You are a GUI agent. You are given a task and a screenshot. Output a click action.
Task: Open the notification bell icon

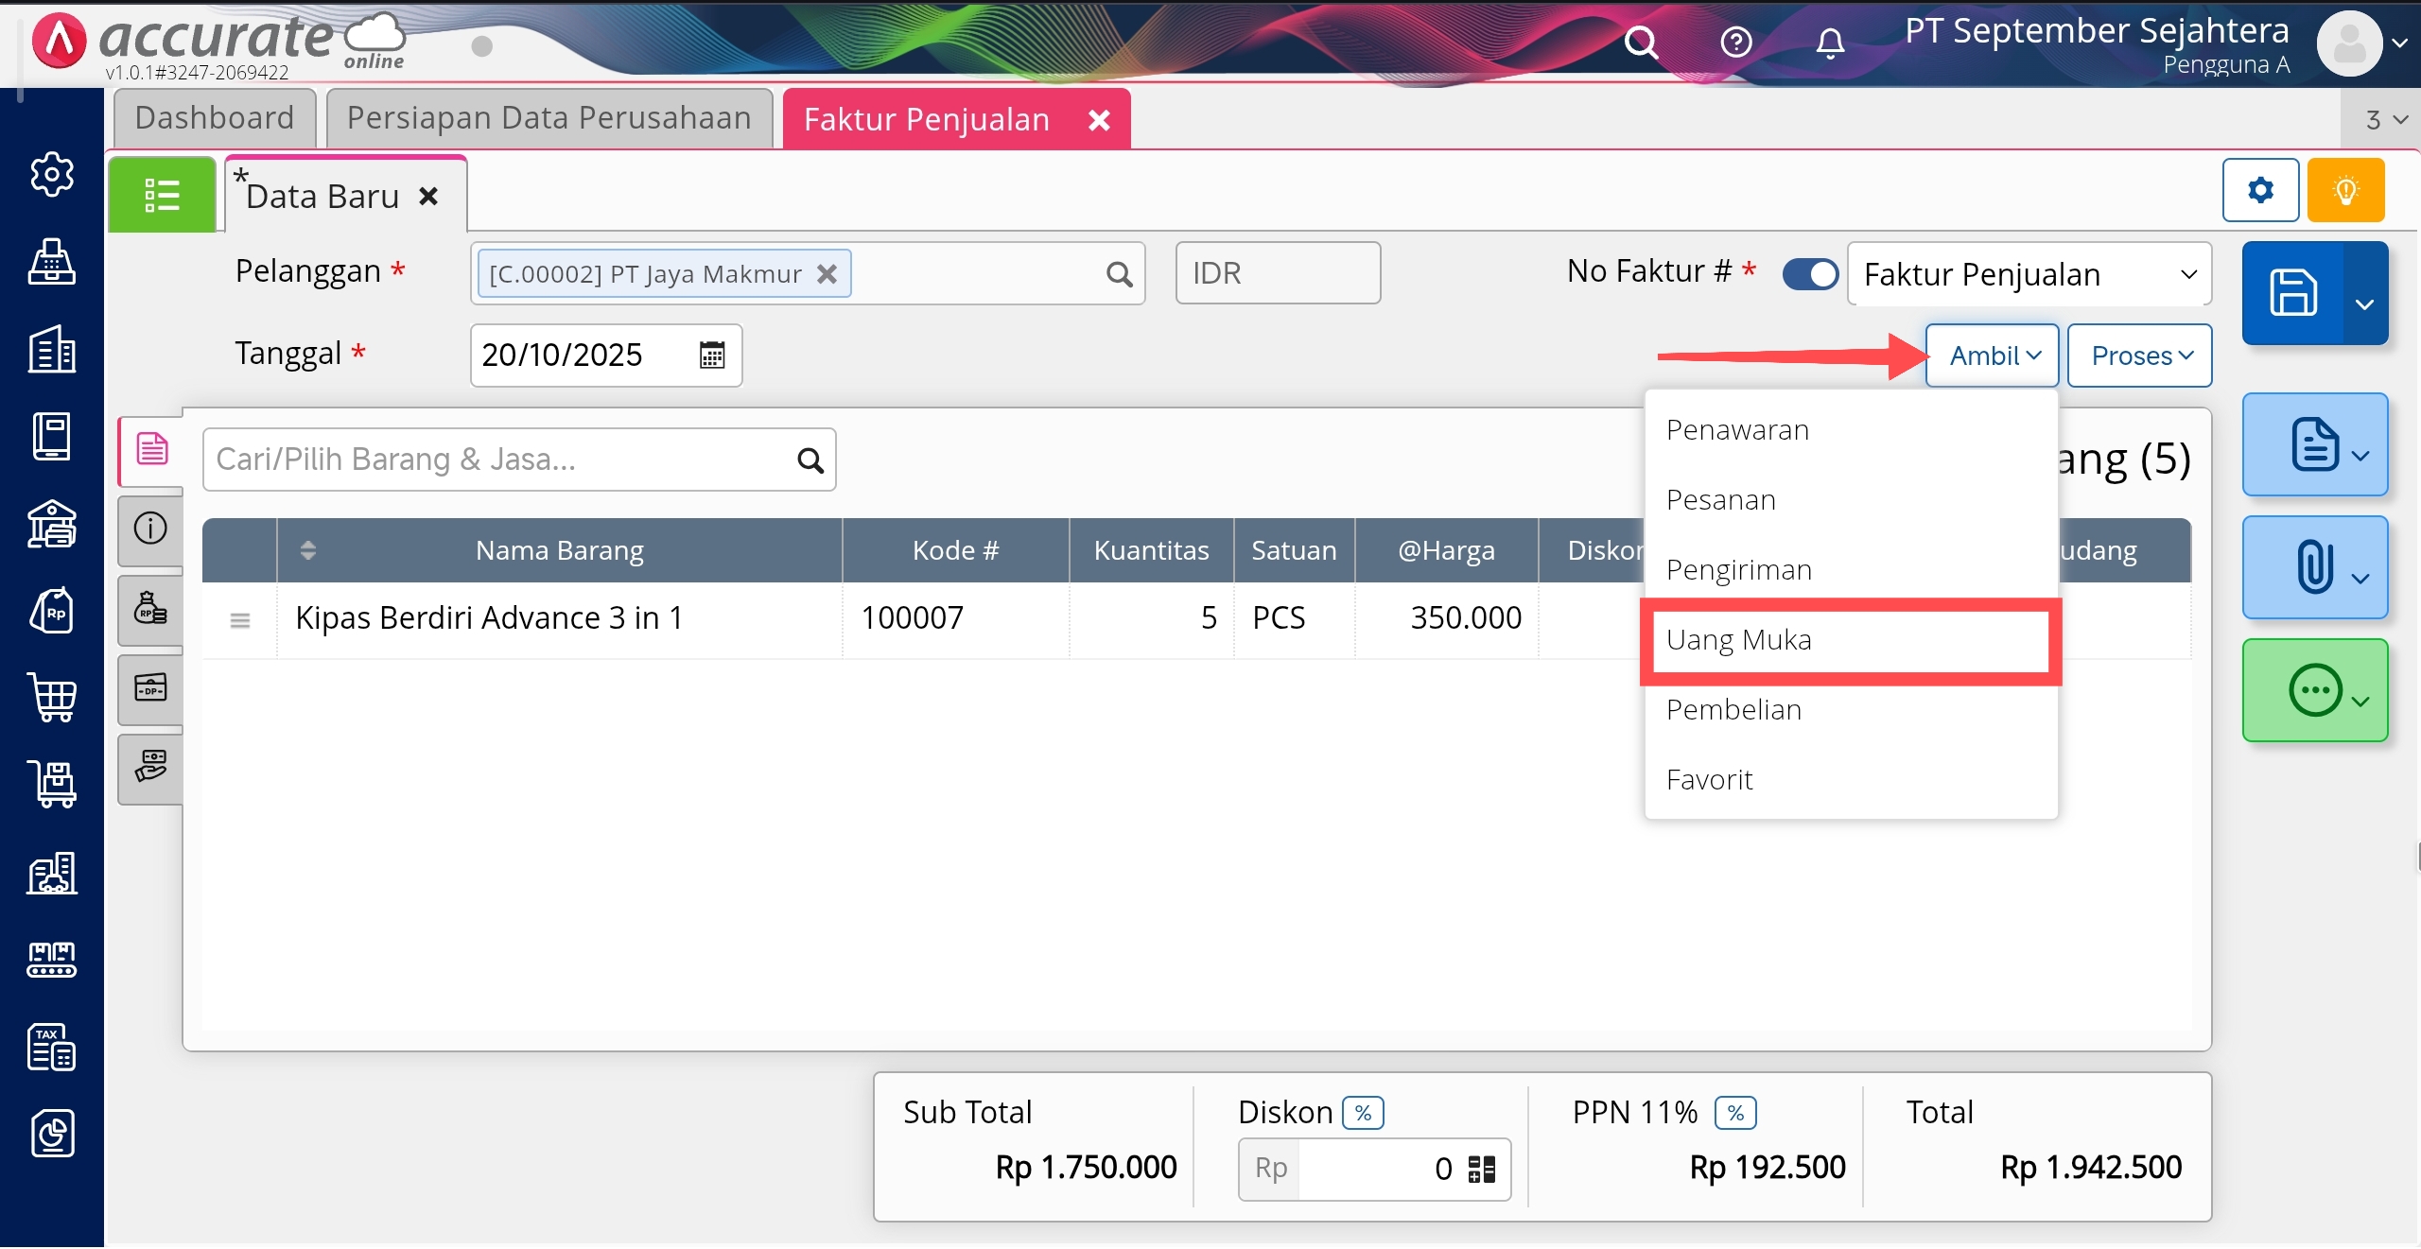pyautogui.click(x=1830, y=43)
